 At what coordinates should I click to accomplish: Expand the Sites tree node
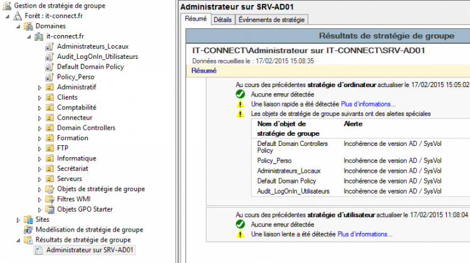[18, 220]
